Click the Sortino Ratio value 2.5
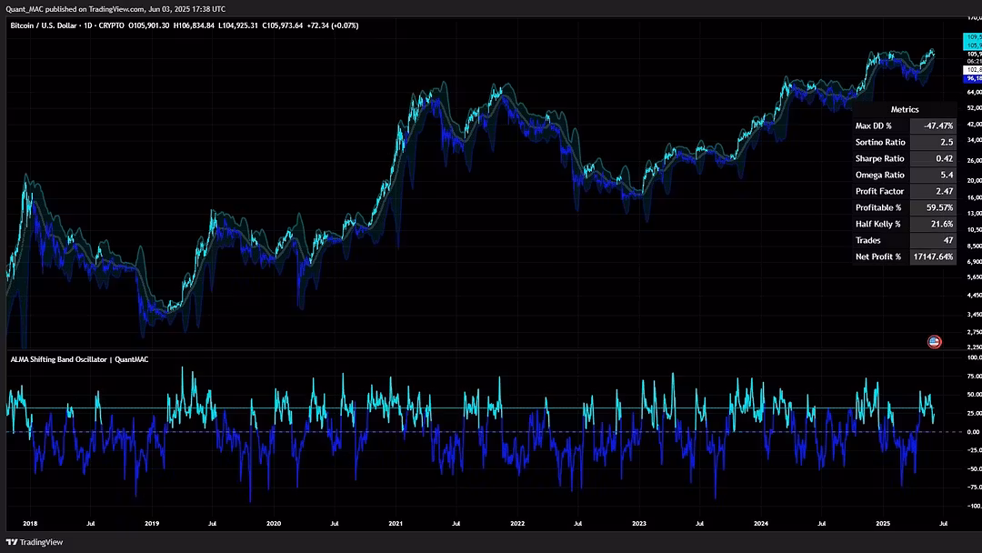Image resolution: width=982 pixels, height=553 pixels. [947, 142]
